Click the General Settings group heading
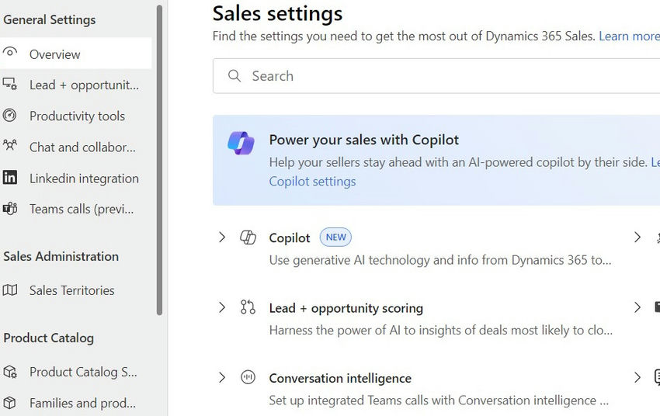Image resolution: width=660 pixels, height=416 pixels. tap(50, 19)
